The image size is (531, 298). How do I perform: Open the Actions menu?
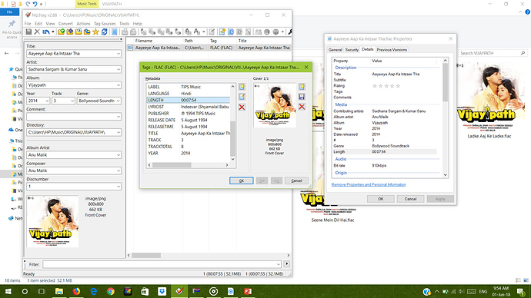(x=83, y=24)
